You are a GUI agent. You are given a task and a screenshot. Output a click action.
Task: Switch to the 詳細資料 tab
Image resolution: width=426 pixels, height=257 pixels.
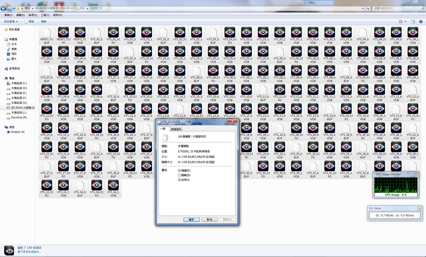click(x=176, y=129)
